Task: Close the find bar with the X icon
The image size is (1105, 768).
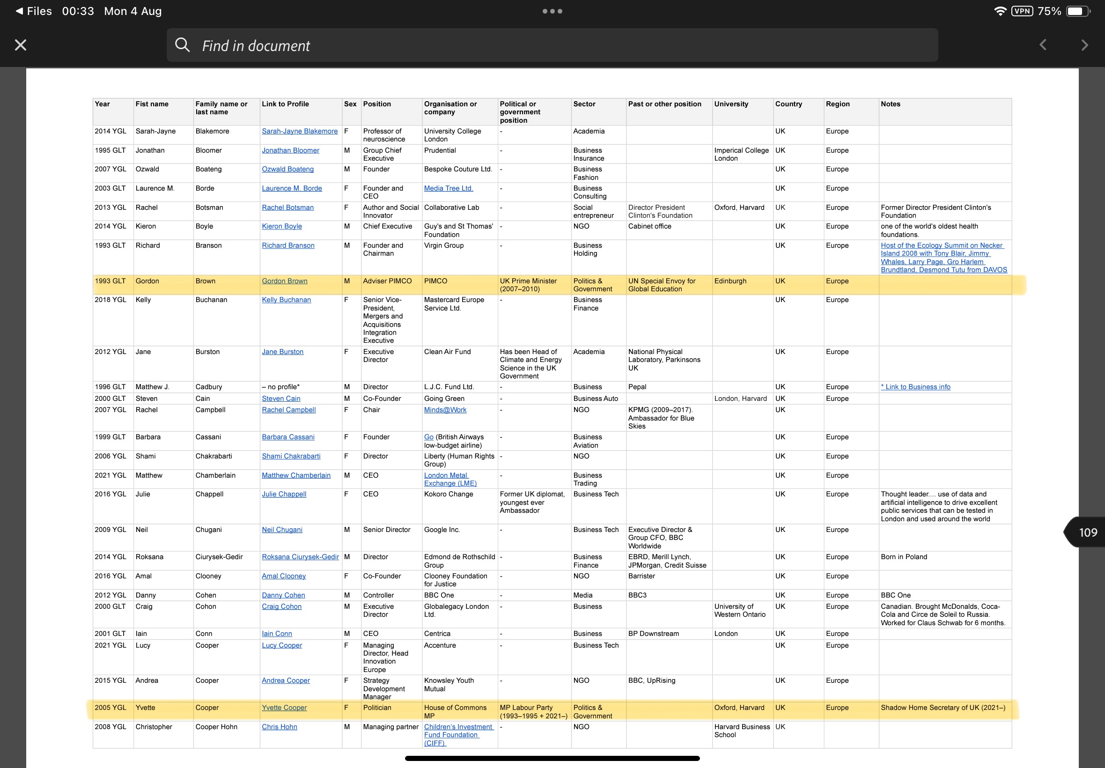Action: coord(20,45)
